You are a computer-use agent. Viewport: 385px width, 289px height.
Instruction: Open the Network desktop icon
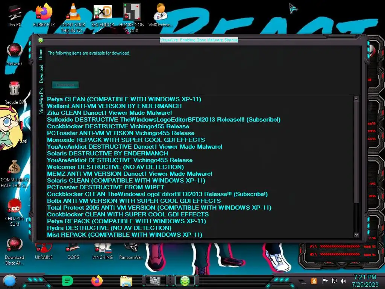pyautogui.click(x=15, y=55)
